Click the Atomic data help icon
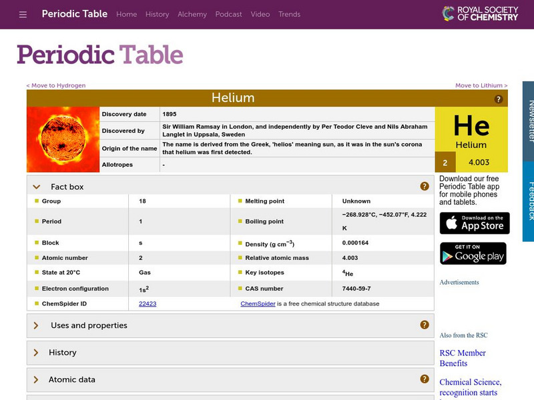The width and height of the screenshot is (534, 400). pos(425,379)
